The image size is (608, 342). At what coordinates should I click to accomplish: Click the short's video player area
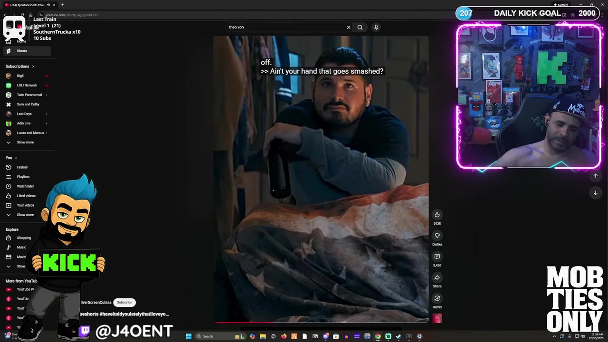click(x=321, y=180)
